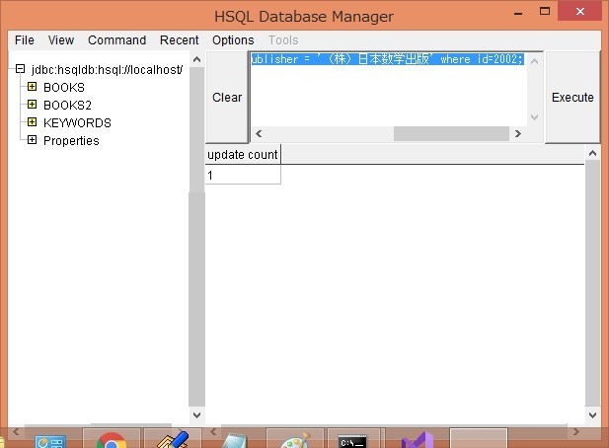This screenshot has width=609, height=448.
Task: Open the Command Prompt taskbar icon
Action: point(352,440)
